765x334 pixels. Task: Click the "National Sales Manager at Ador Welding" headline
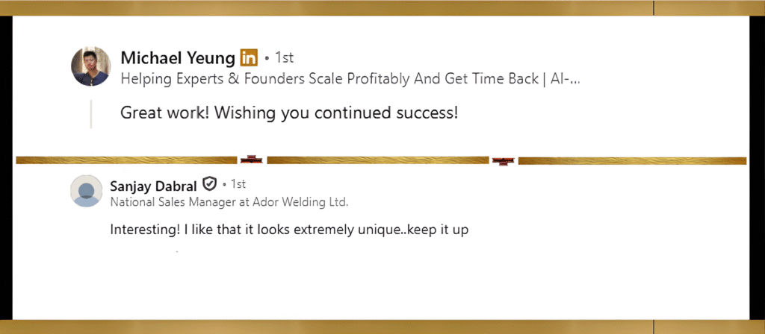[x=229, y=201]
